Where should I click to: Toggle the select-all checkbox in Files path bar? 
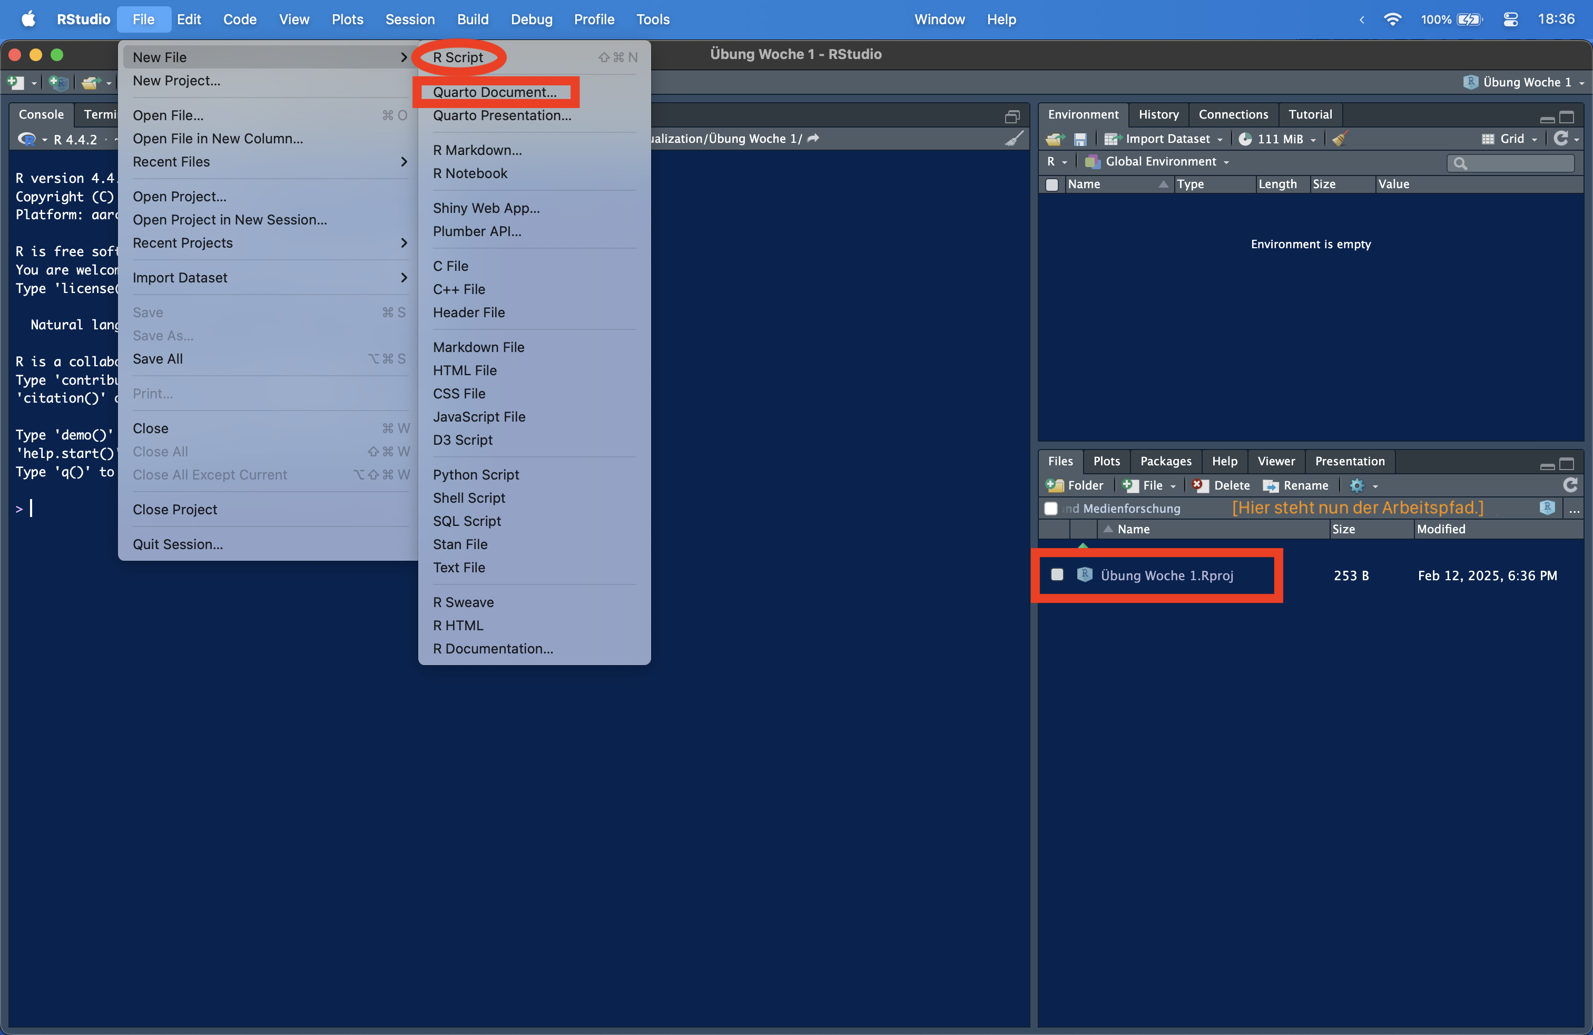point(1051,508)
